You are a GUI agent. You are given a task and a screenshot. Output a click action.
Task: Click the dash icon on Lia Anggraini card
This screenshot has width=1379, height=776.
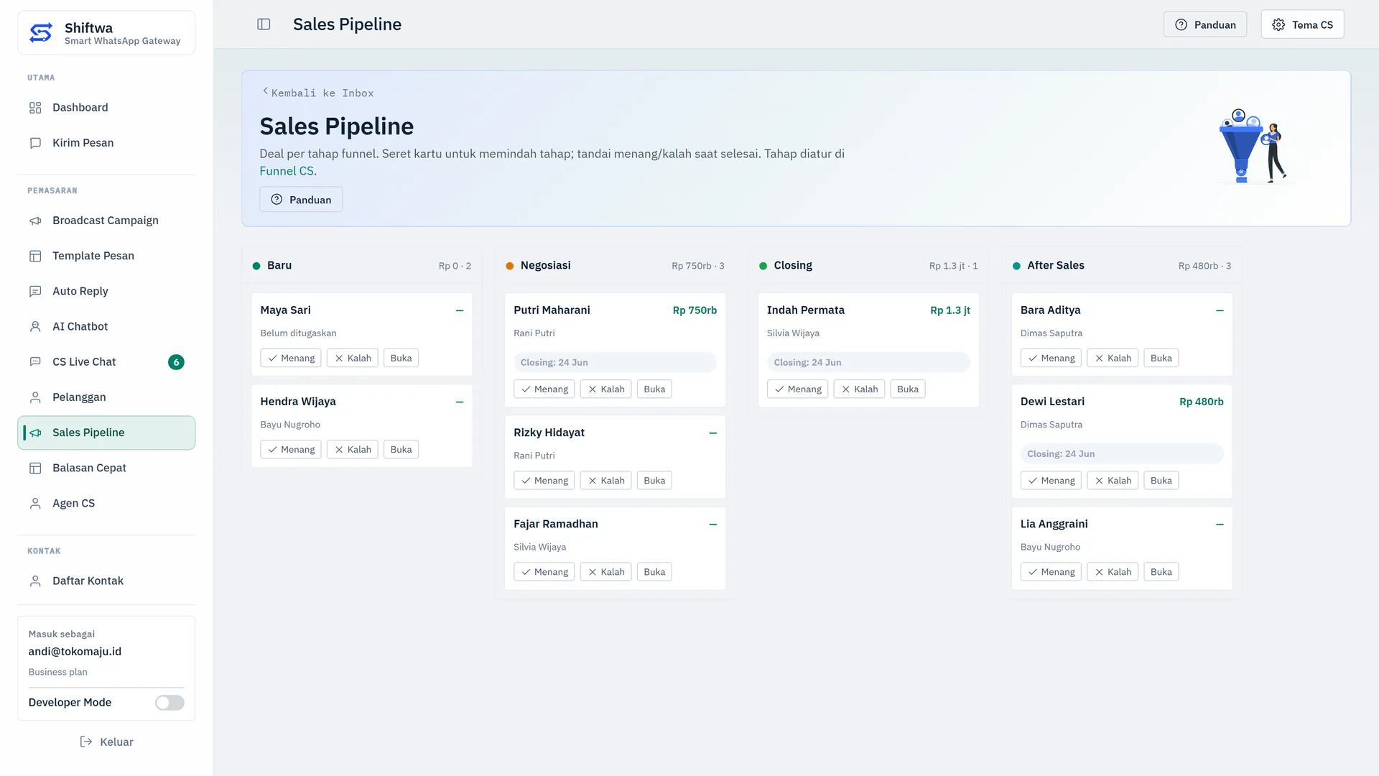1220,525
